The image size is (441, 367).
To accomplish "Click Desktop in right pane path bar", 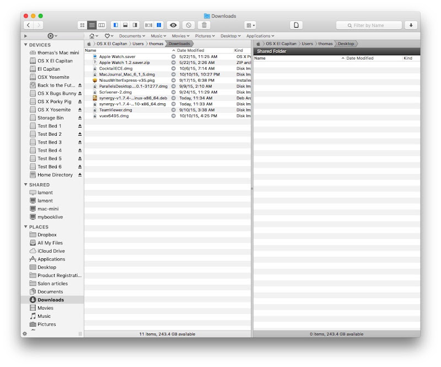I will pos(346,44).
